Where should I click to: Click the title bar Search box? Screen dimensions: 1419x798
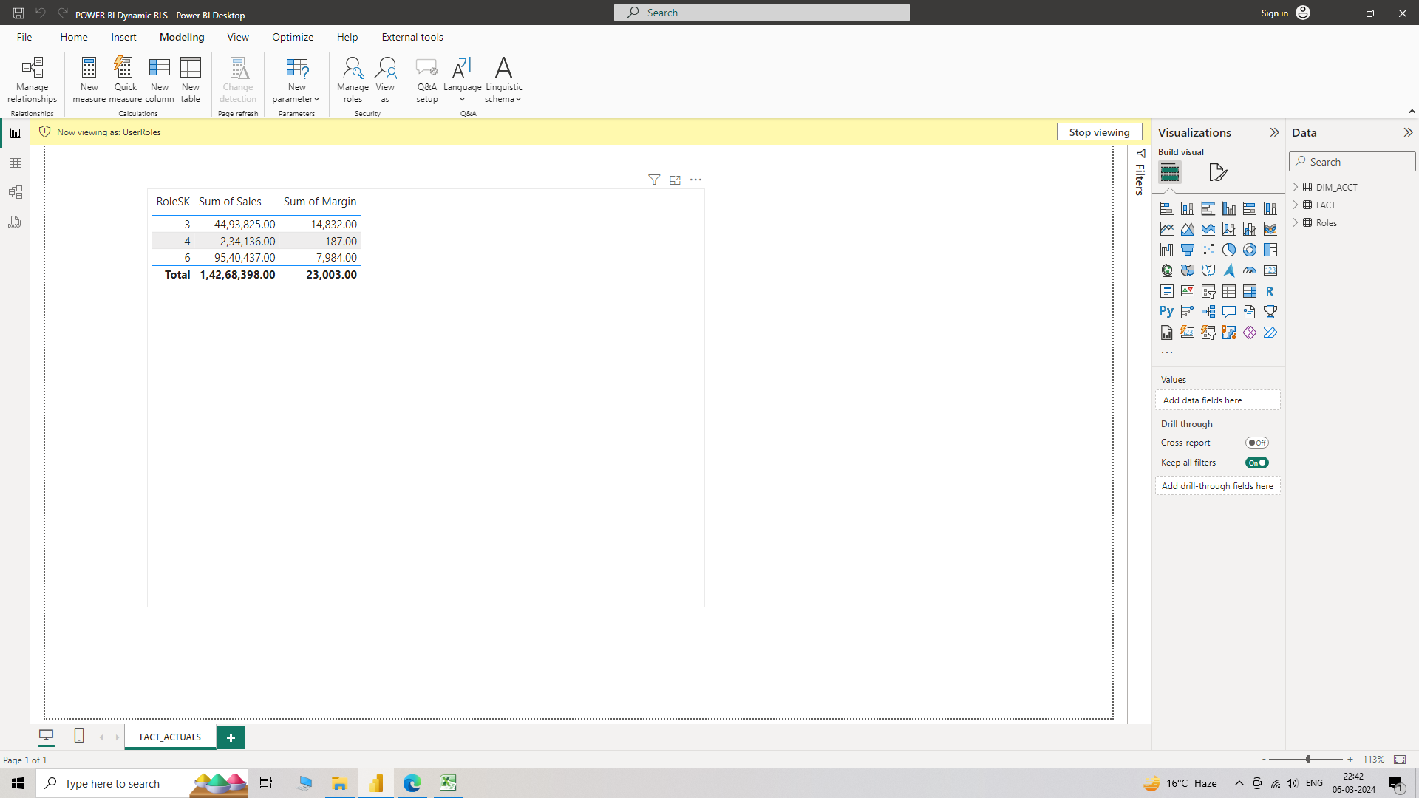click(x=761, y=13)
